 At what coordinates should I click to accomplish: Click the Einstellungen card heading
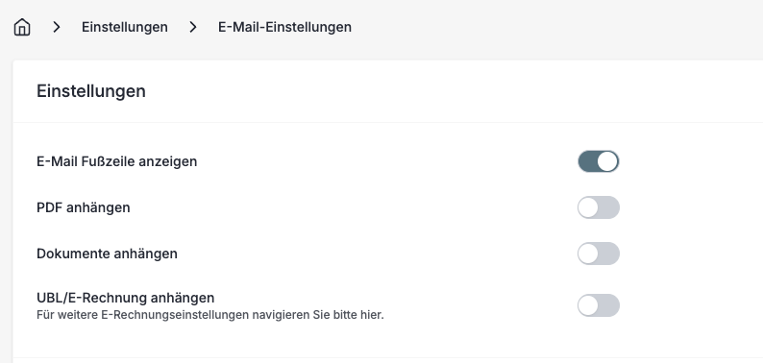[x=91, y=91]
